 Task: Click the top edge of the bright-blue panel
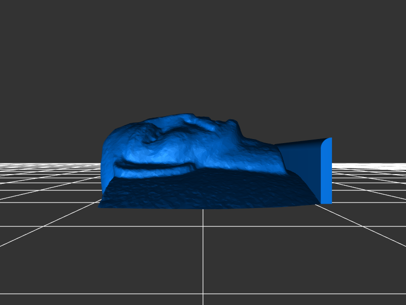(x=327, y=139)
